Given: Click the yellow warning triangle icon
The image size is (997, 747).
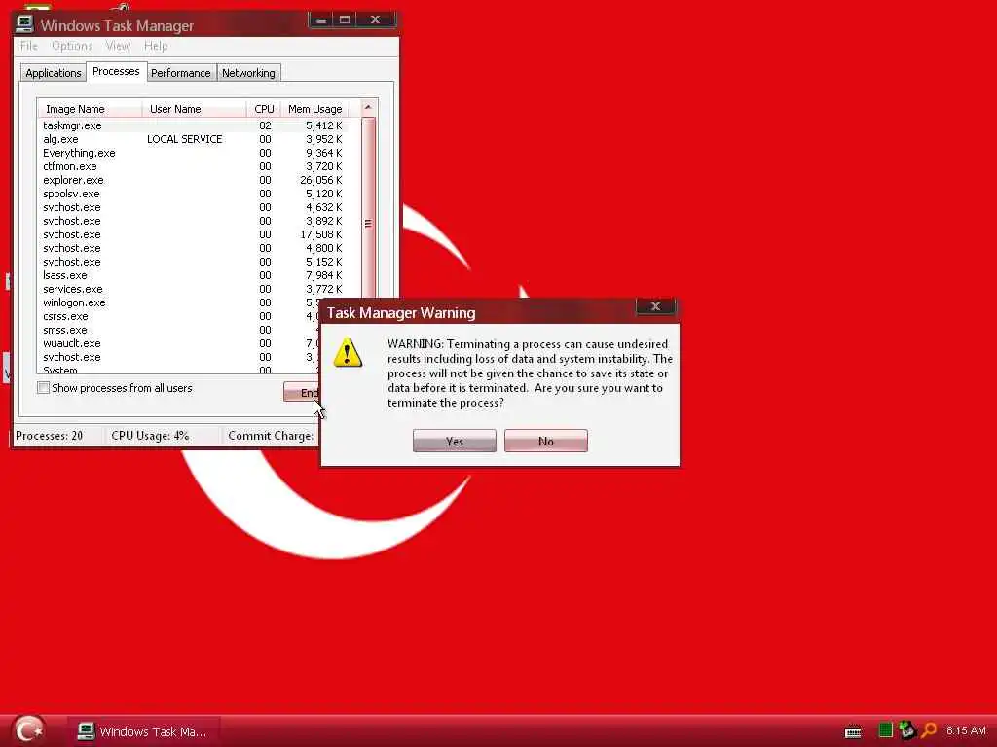Looking at the screenshot, I should pos(348,352).
